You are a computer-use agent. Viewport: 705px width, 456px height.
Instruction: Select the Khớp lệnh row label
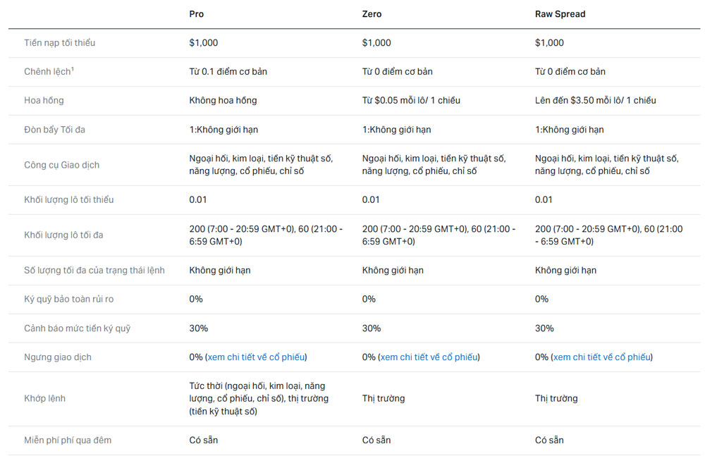point(44,399)
